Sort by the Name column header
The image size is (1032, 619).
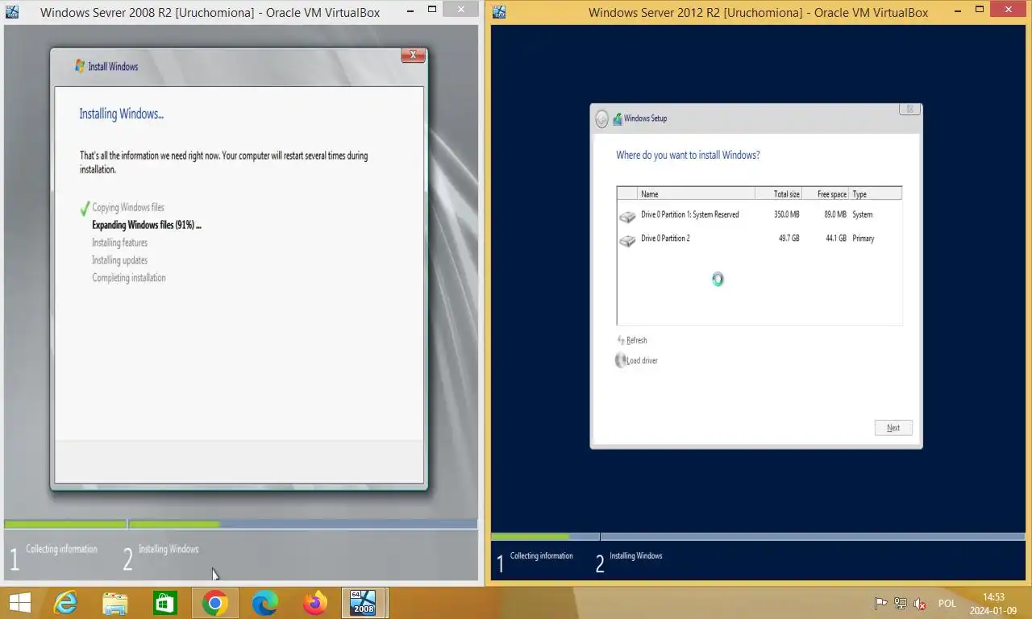(697, 194)
